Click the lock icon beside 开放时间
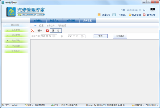The width and height of the screenshot is (160, 108). click(x=133, y=105)
